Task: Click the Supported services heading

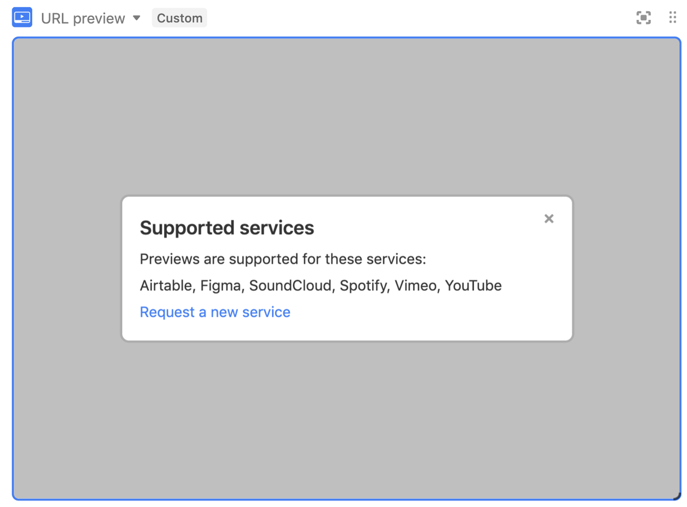Action: [227, 228]
